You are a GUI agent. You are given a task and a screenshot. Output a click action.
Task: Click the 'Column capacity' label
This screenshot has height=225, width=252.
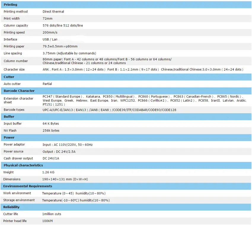pyautogui.click(x=16, y=26)
